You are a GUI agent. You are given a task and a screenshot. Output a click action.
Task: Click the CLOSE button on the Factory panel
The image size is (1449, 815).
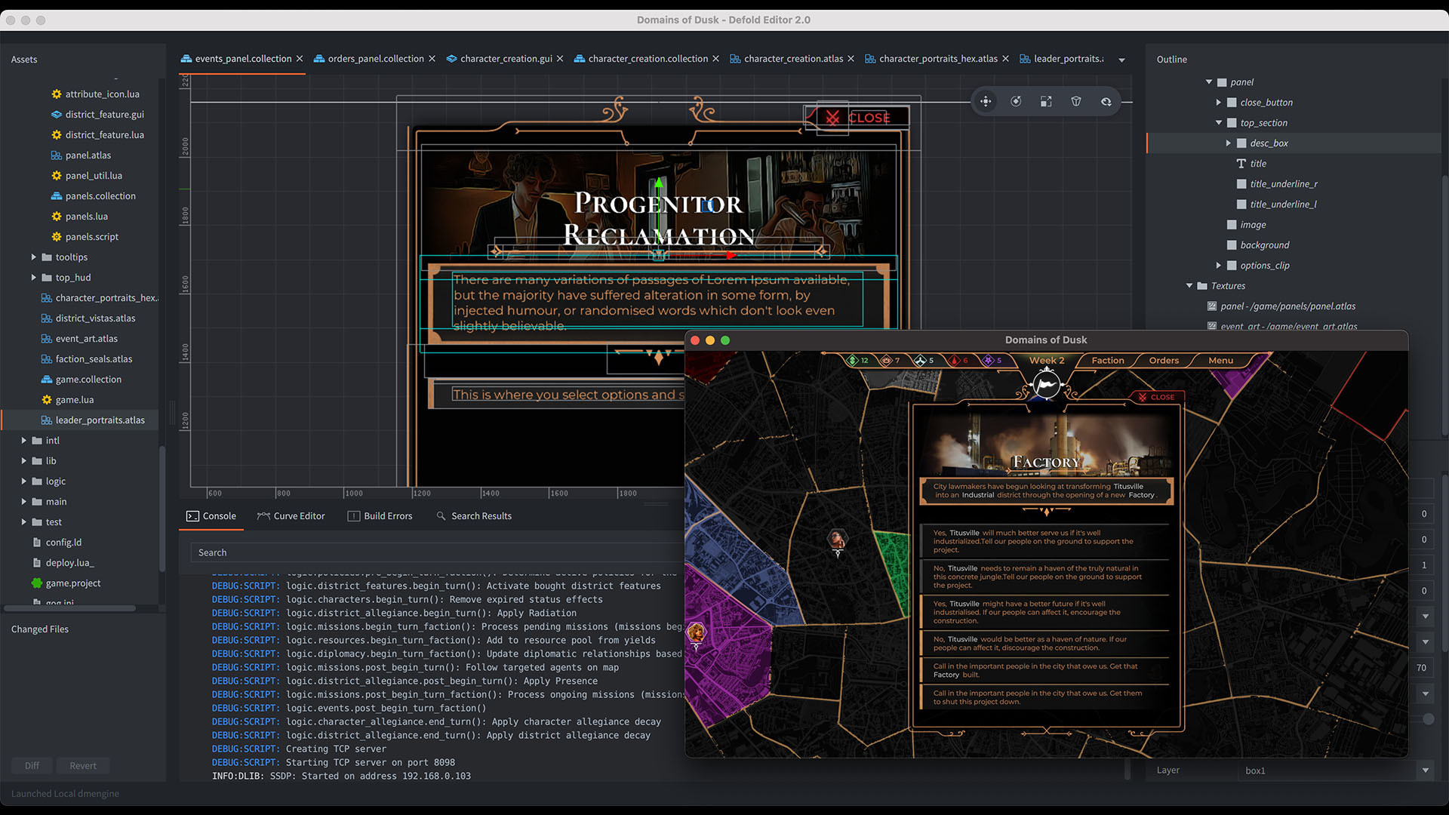[x=1157, y=396]
